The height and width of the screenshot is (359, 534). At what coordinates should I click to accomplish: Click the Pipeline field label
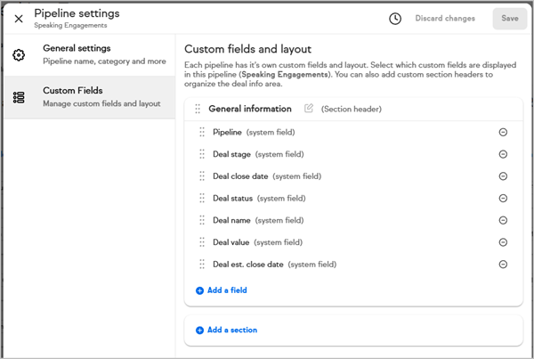coord(227,132)
